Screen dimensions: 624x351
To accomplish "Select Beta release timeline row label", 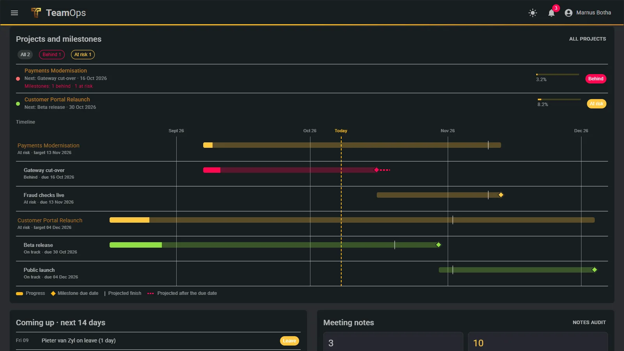I will point(38,245).
